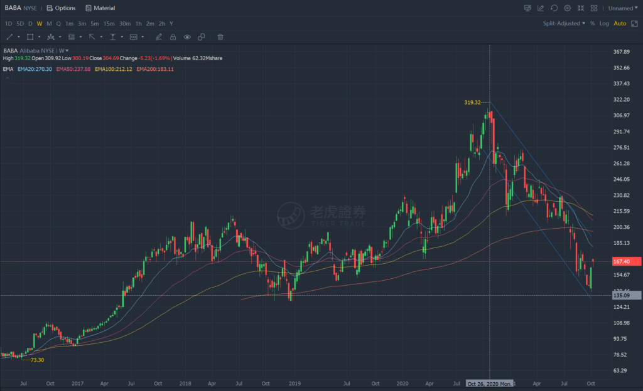Screen dimensions: 643x391
Task: Toggle drawings visibility eye icon
Action: point(187,37)
